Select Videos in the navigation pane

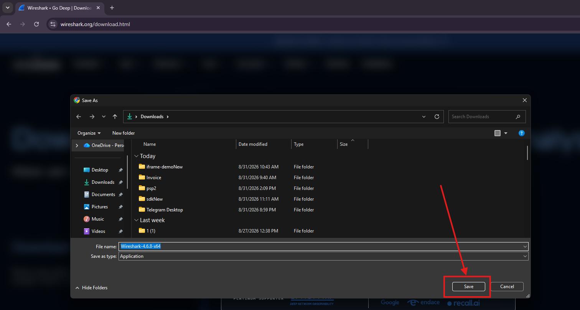(98, 231)
